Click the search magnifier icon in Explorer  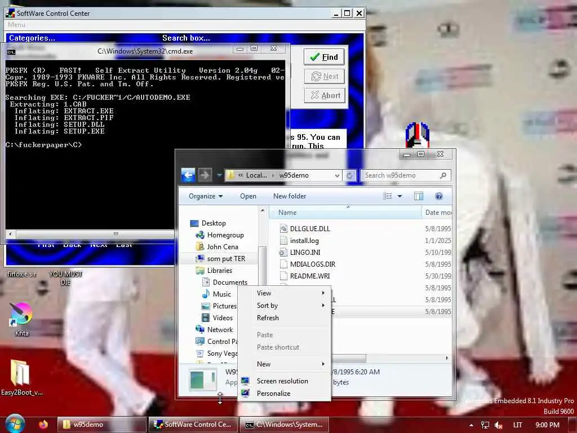443,176
